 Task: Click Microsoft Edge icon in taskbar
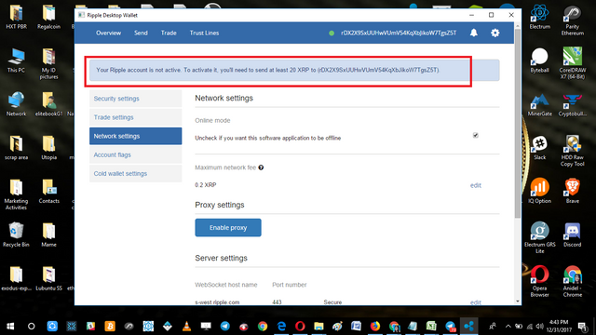281,327
